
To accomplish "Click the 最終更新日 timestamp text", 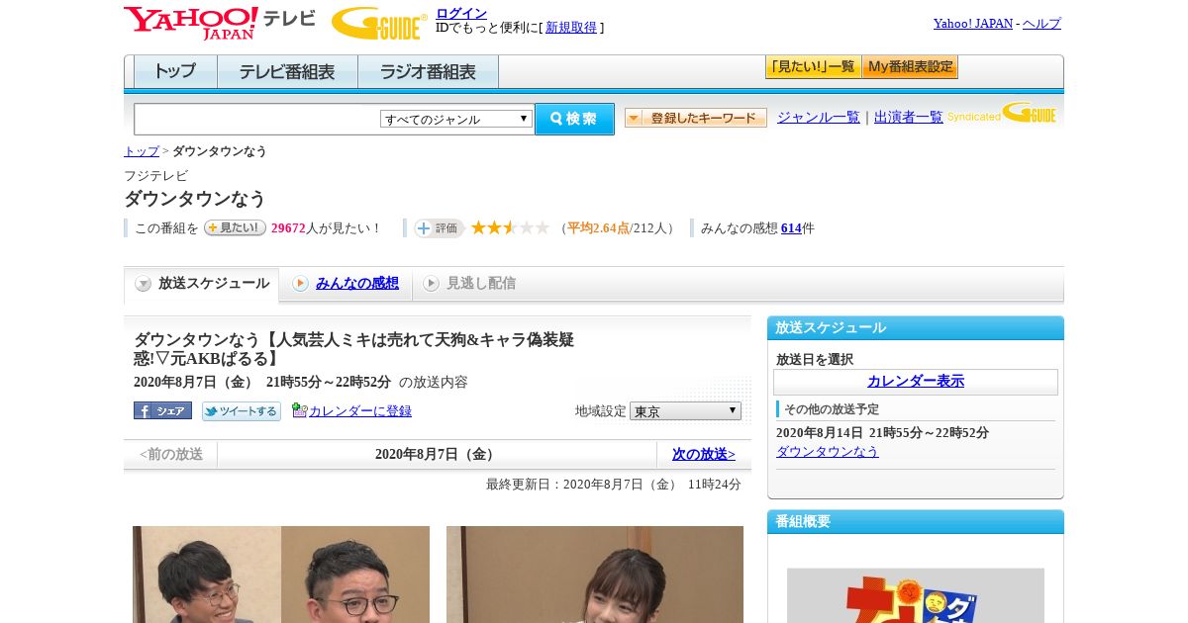I will (614, 485).
